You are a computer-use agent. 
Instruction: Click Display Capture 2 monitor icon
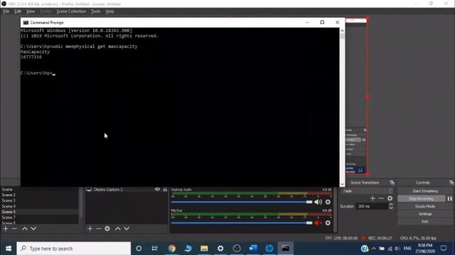(89, 189)
